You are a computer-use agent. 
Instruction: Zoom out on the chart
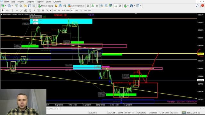(106, 6)
